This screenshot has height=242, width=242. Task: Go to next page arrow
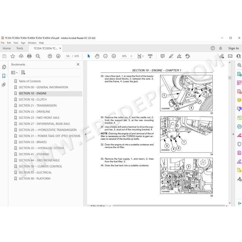click(x=58, y=56)
